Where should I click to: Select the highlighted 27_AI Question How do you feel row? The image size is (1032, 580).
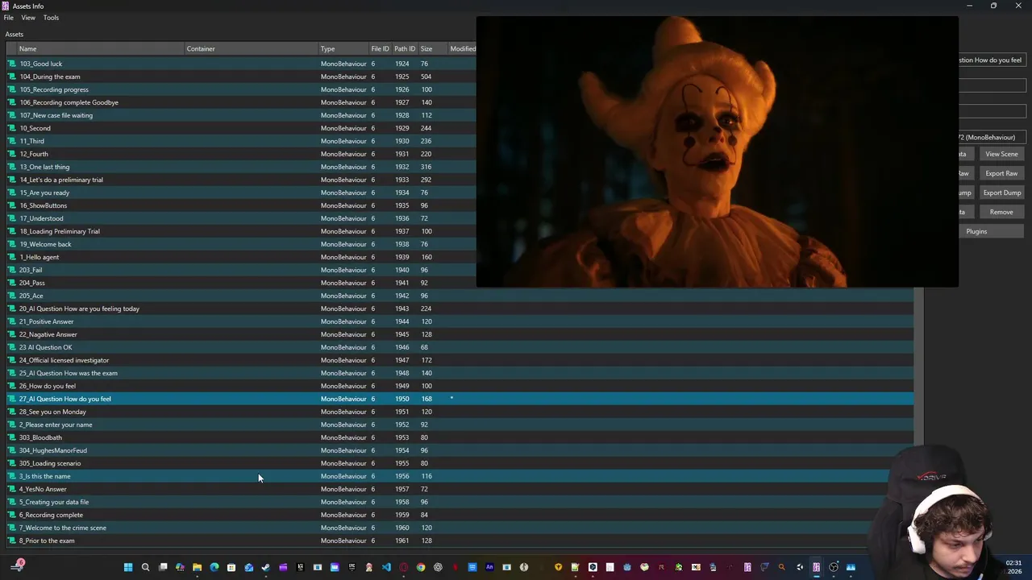point(460,399)
